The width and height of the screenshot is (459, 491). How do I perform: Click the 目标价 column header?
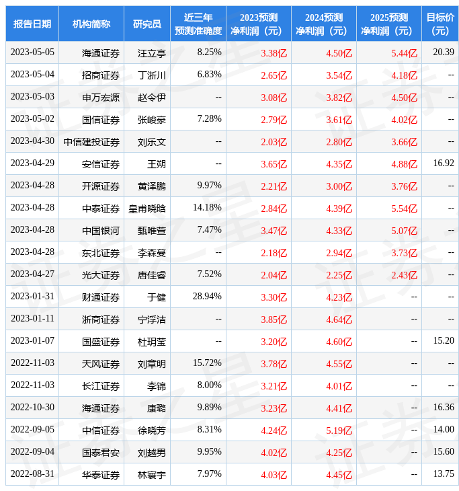pyautogui.click(x=440, y=24)
